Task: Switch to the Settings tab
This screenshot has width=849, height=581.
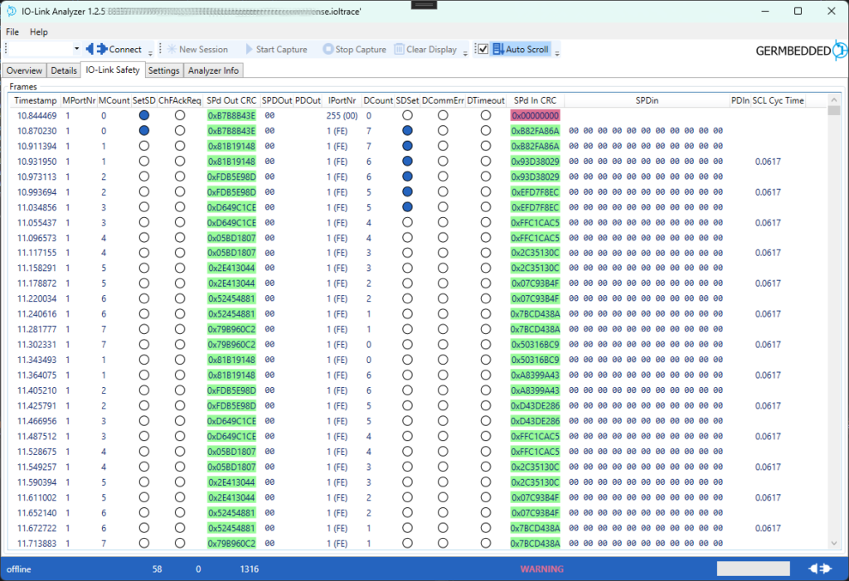Action: point(163,70)
